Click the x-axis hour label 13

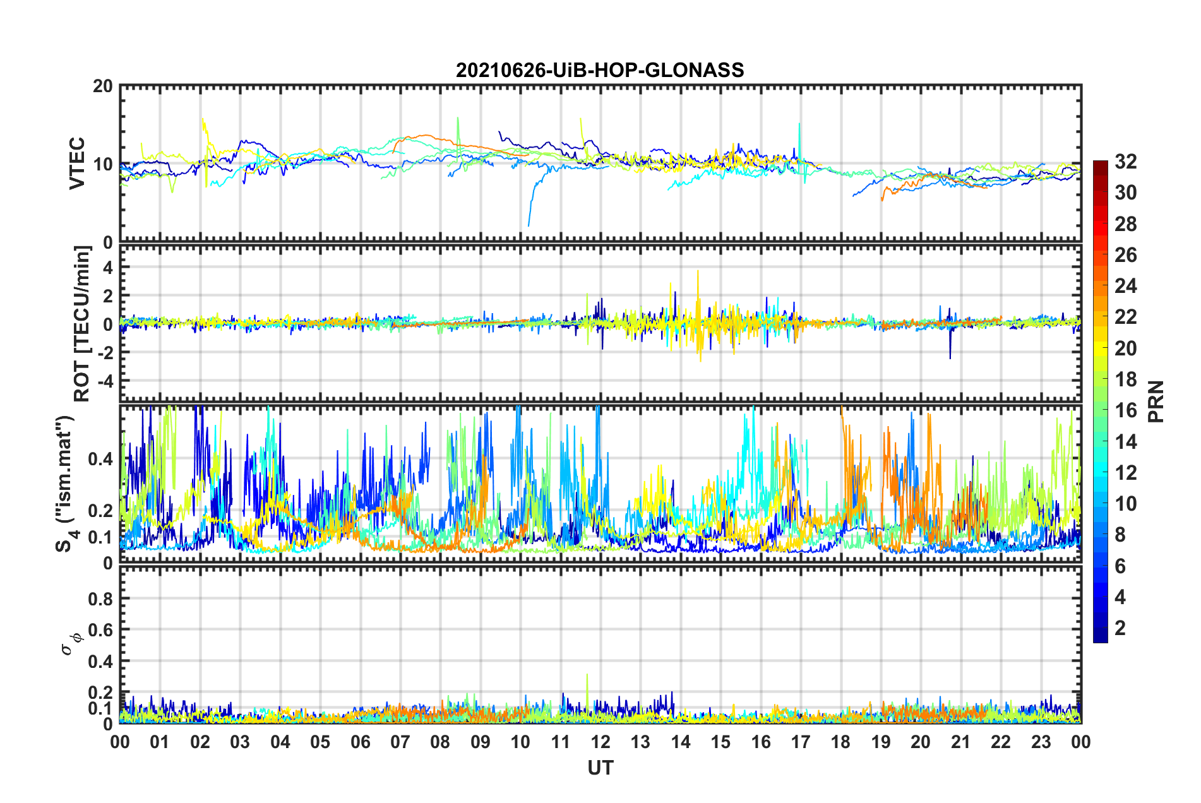[640, 742]
